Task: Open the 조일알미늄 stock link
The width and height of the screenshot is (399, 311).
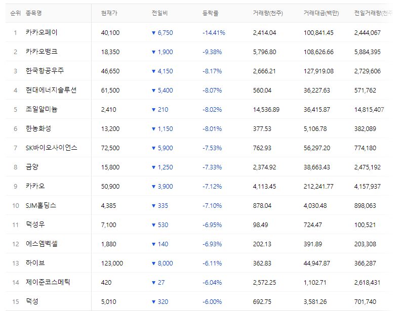Action: click(42, 109)
